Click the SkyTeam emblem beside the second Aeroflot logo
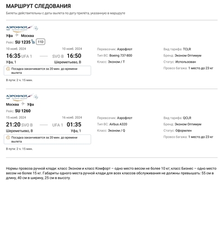The image size is (224, 233). point(36,97)
